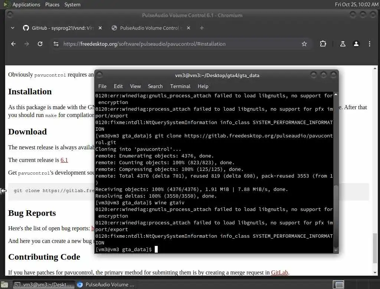Open the terminal Edit menu

coord(118,87)
